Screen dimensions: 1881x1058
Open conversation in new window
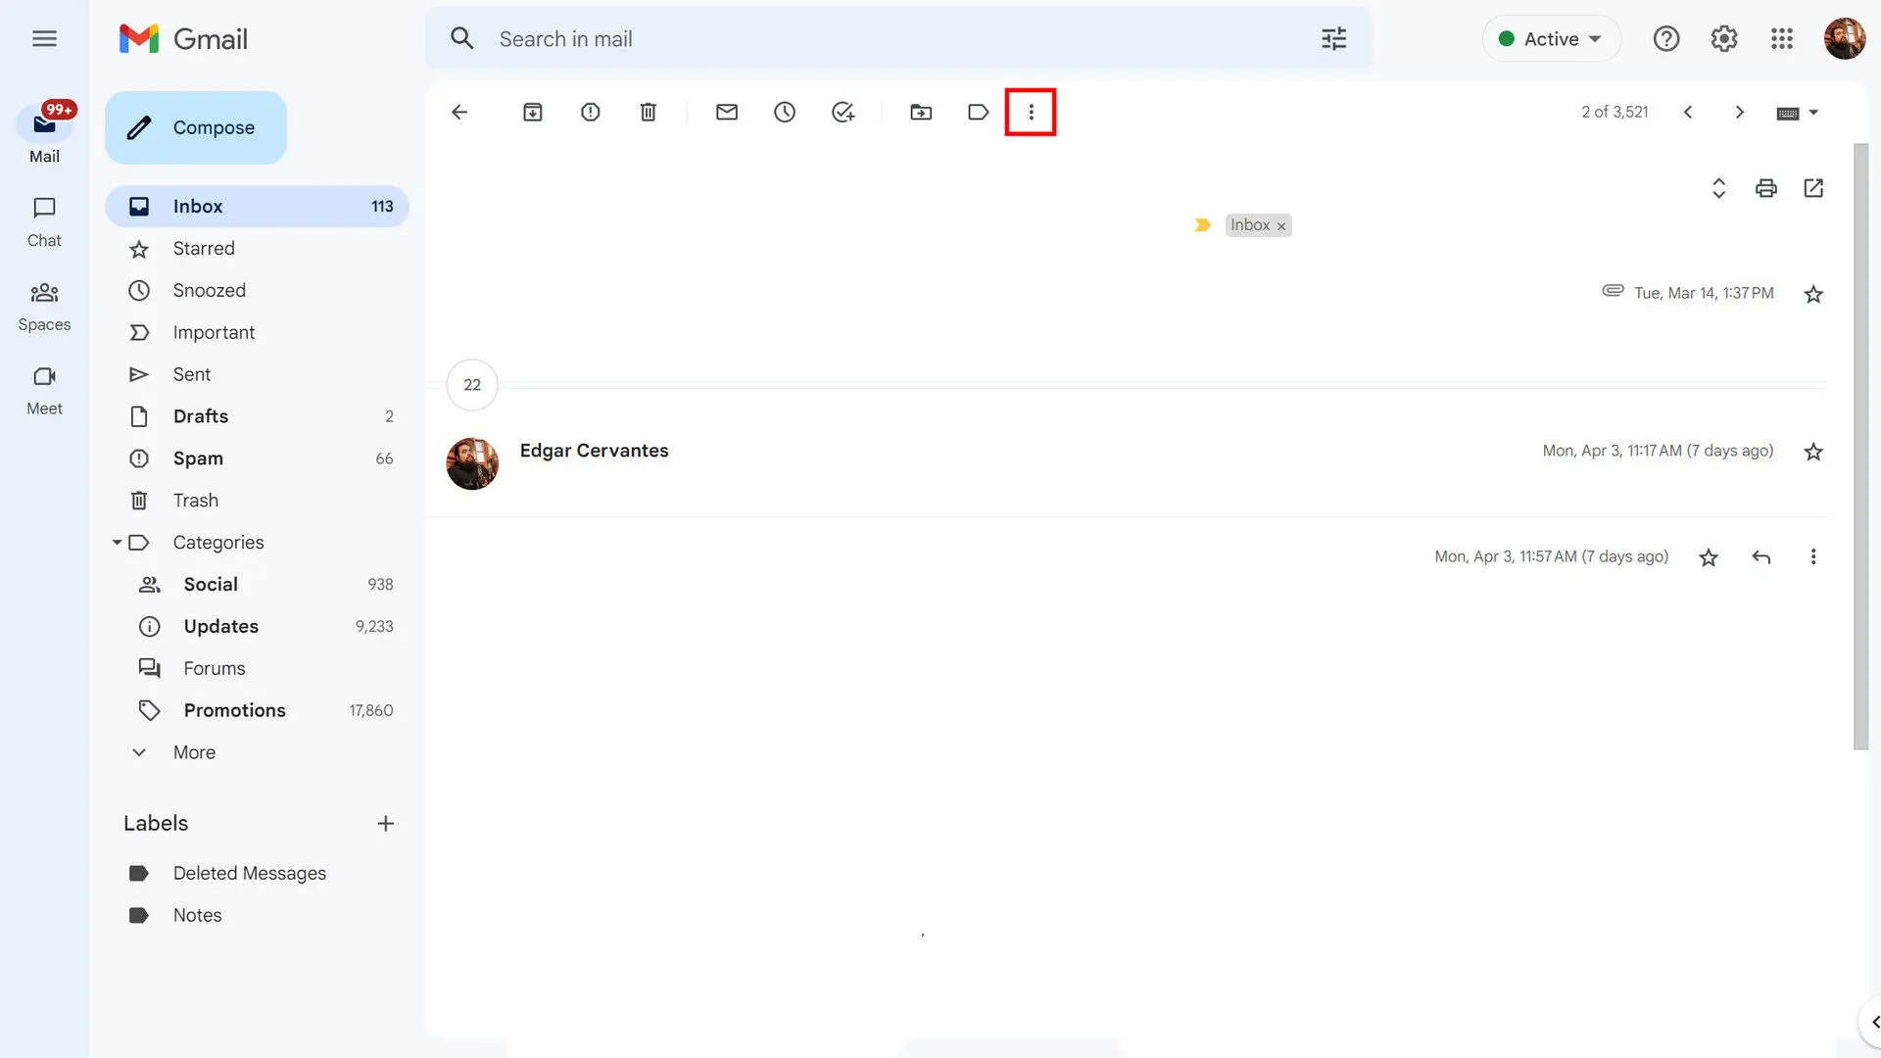[x=1813, y=188]
